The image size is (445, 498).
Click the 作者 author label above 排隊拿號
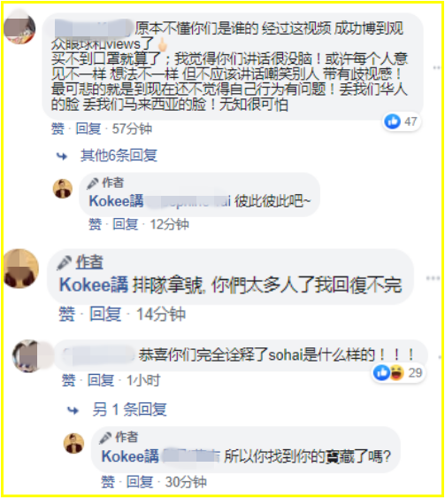89,262
